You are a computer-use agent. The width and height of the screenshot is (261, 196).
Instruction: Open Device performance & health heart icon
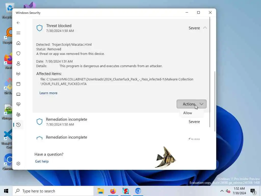point(18,104)
